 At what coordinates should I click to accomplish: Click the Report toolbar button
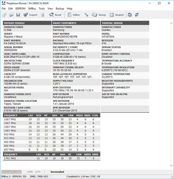pyautogui.click(x=117, y=15)
